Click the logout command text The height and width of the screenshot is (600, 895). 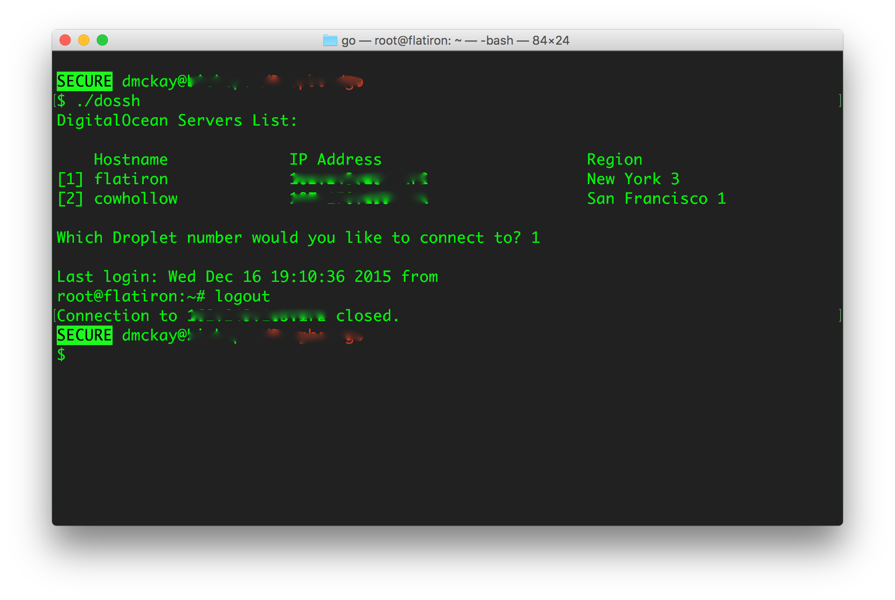coord(242,296)
